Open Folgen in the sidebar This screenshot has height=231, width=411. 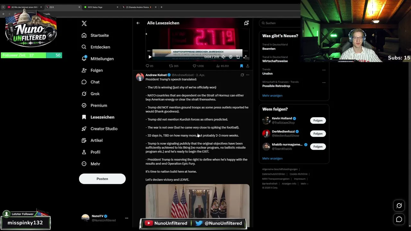pyautogui.click(x=92, y=70)
